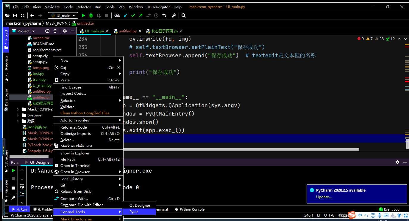This screenshot has height=221, width=409.
Task: Click the editor horizontal scrollbar
Action: pyautogui.click(x=241, y=149)
